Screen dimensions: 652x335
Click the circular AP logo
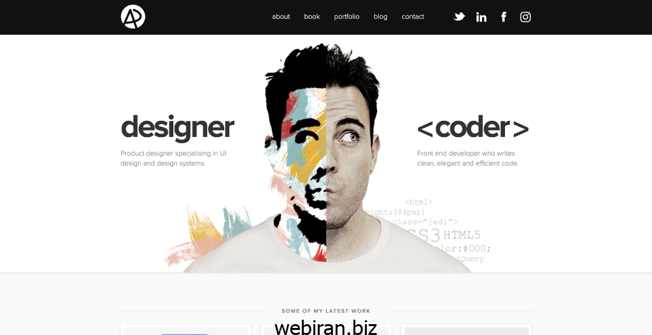(x=133, y=17)
